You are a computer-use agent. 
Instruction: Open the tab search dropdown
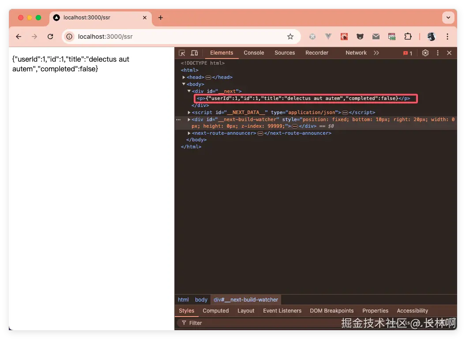(448, 18)
